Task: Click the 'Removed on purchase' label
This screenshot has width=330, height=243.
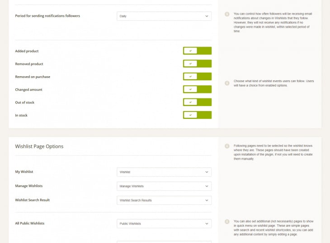Action: pos(33,77)
